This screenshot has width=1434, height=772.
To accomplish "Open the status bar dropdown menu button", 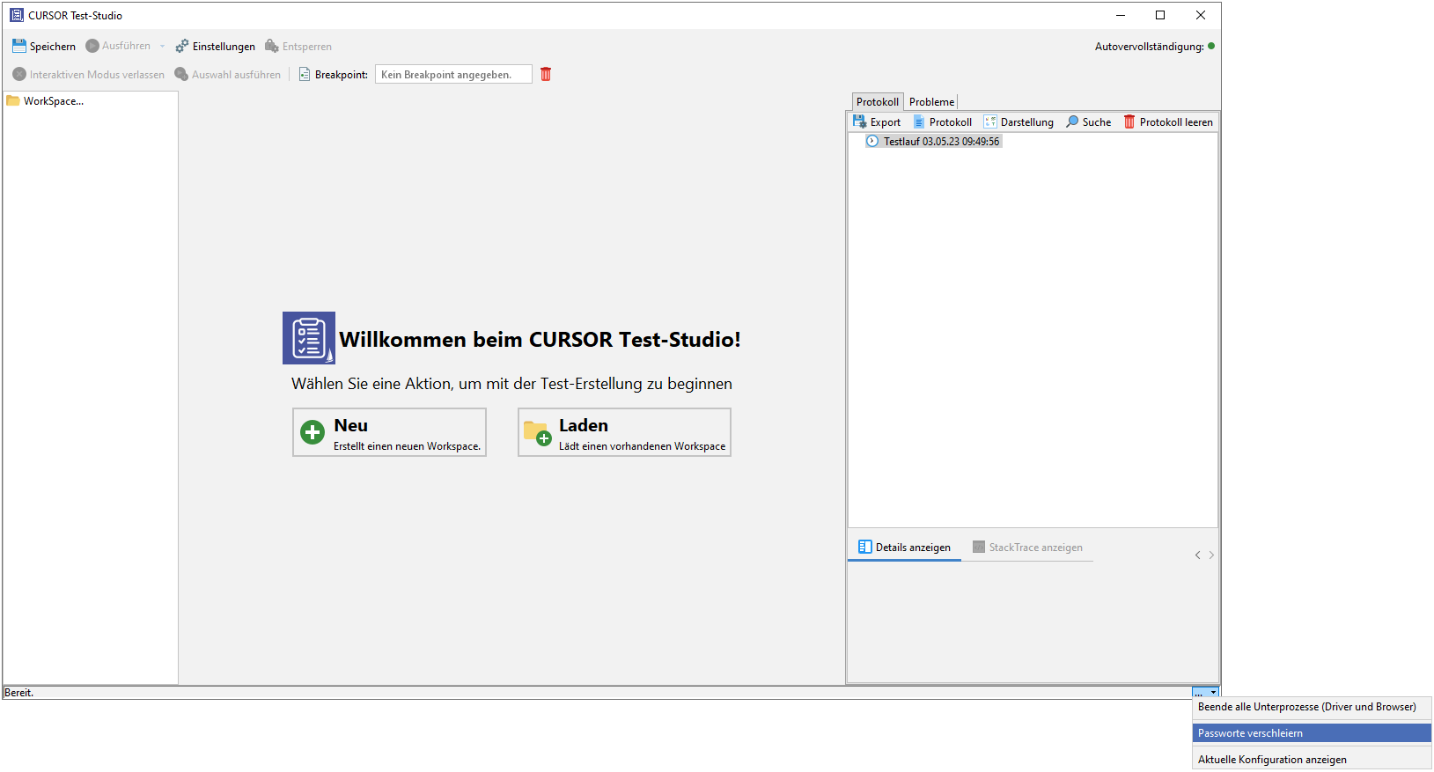I will [1205, 693].
